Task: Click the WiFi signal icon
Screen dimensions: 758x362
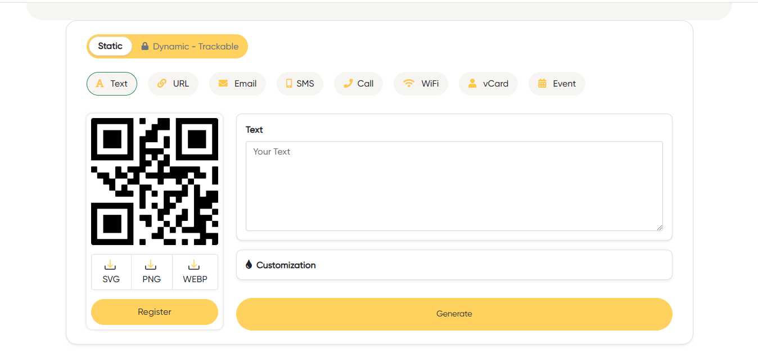Action: pyautogui.click(x=409, y=84)
